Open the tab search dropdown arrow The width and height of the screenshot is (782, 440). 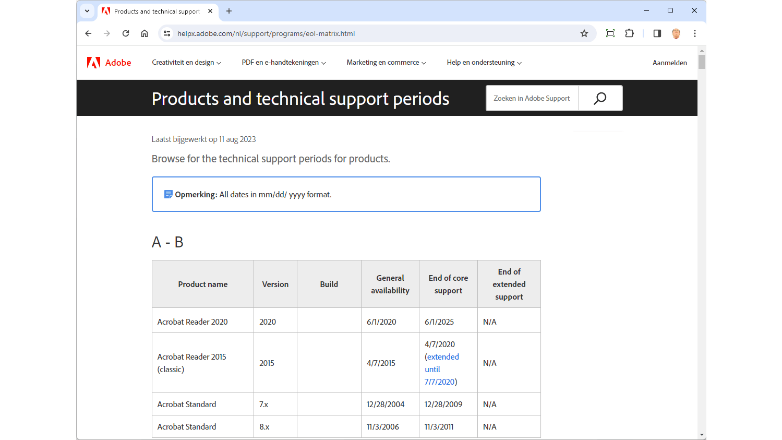point(87,11)
